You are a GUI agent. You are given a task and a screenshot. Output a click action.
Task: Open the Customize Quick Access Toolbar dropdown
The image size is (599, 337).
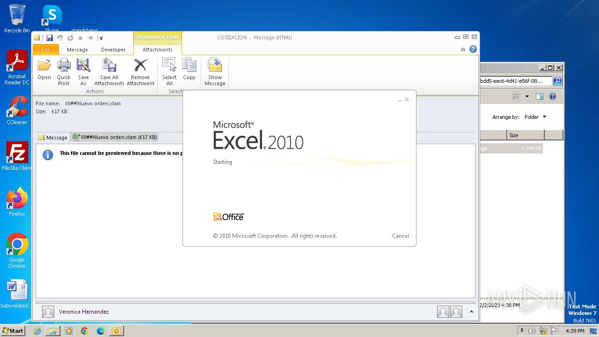click(x=101, y=38)
